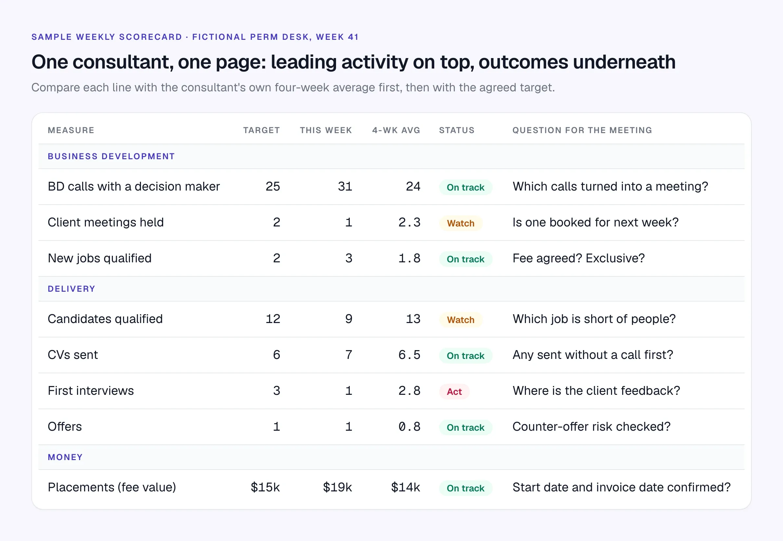Click the 'Which calls turned into a meeting?' question
783x541 pixels.
point(610,186)
